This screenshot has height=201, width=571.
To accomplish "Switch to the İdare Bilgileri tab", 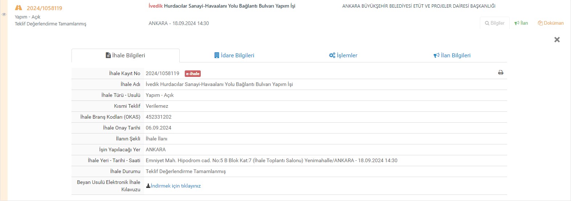I will (234, 56).
